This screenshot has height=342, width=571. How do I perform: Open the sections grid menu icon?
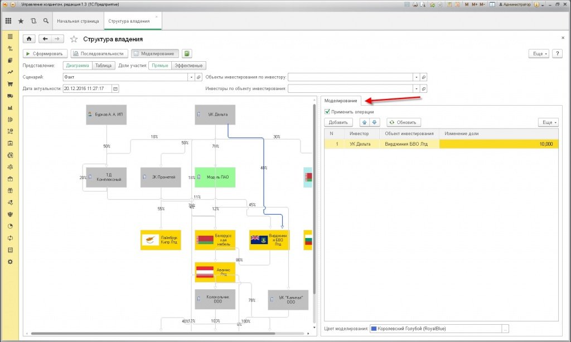coord(8,21)
